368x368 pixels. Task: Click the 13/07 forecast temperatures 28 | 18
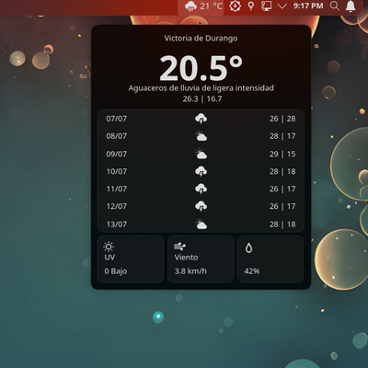pyautogui.click(x=282, y=224)
